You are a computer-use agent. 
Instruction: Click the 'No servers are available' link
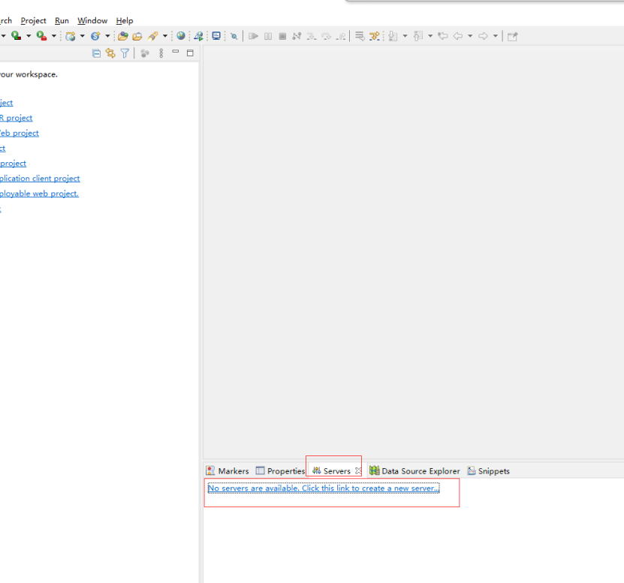(x=324, y=488)
